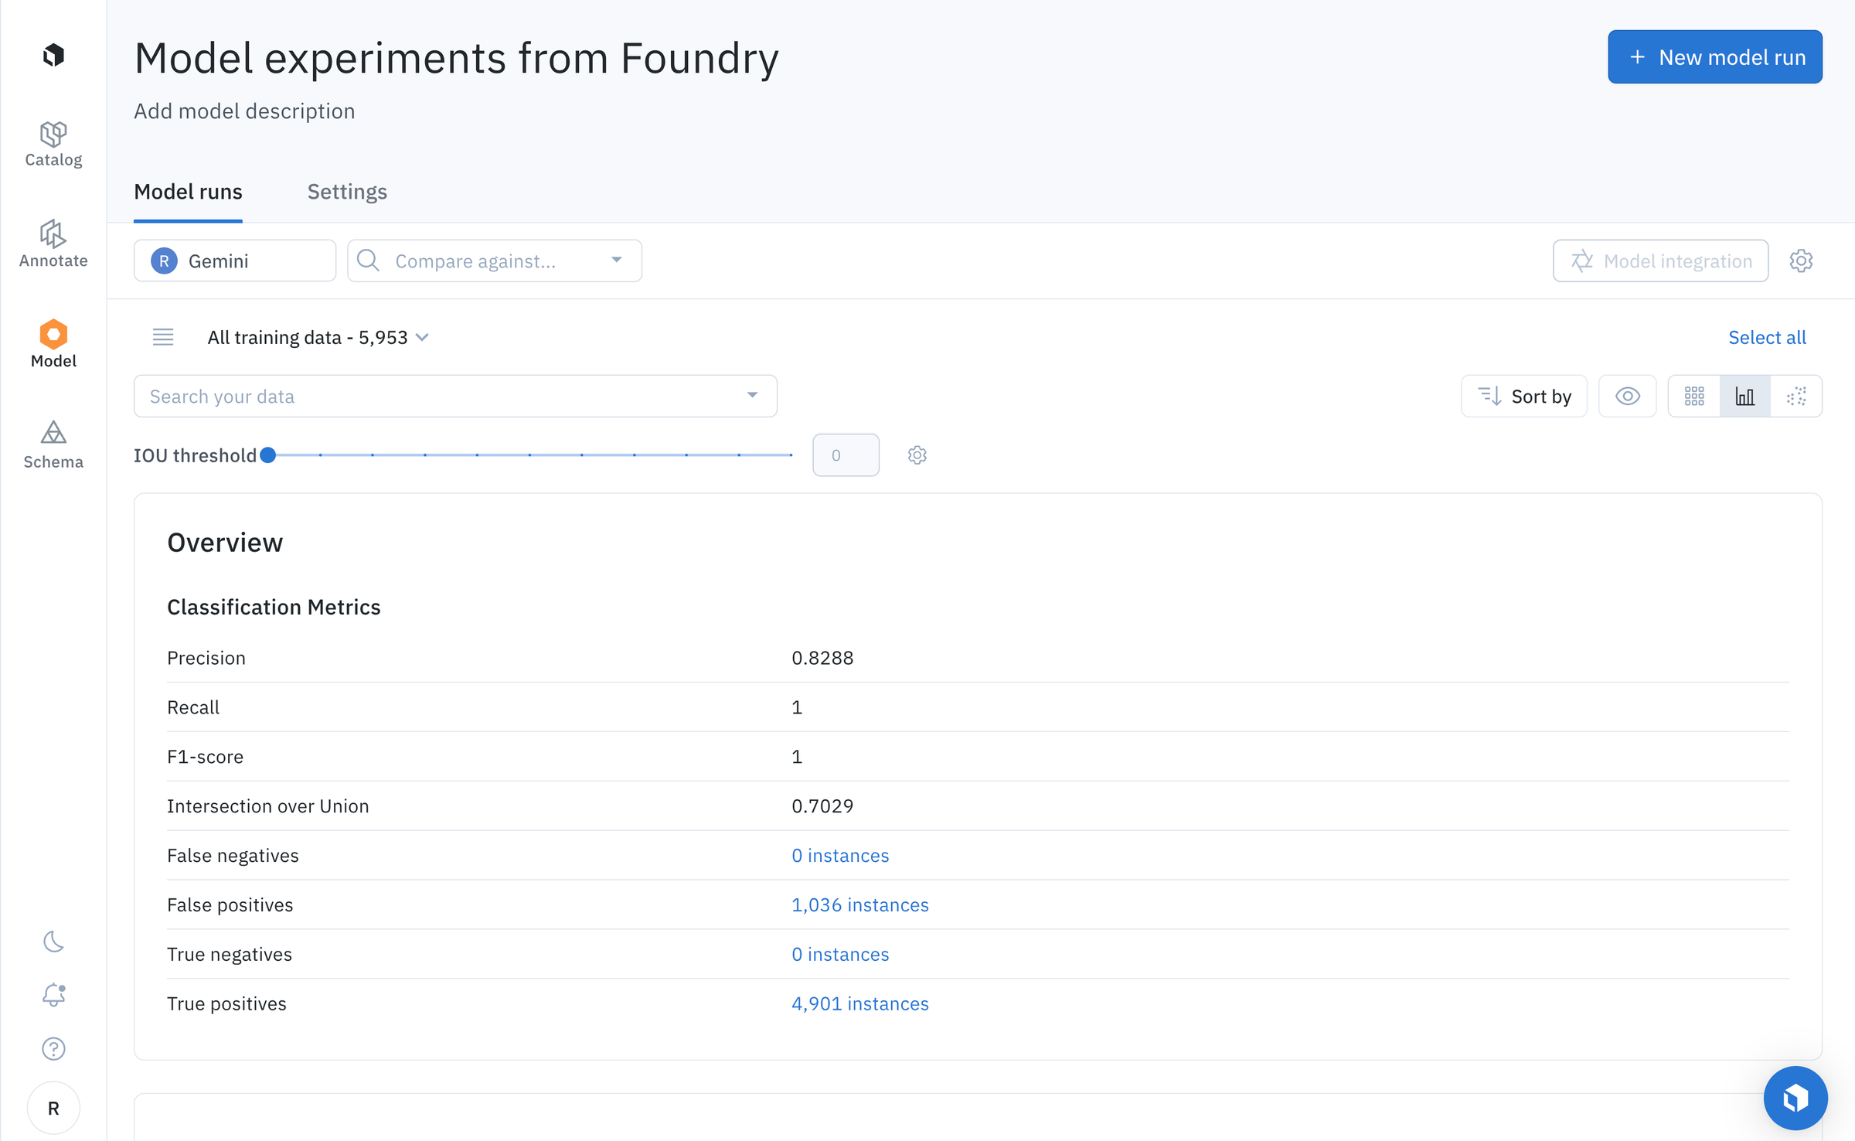Open the 'Compare against...' dropdown
Viewport: 1855px width, 1141px height.
click(494, 261)
